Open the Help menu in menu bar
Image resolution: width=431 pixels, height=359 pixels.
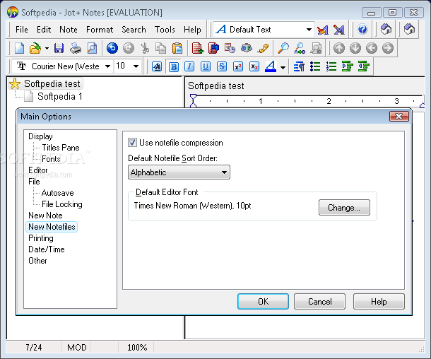point(192,30)
